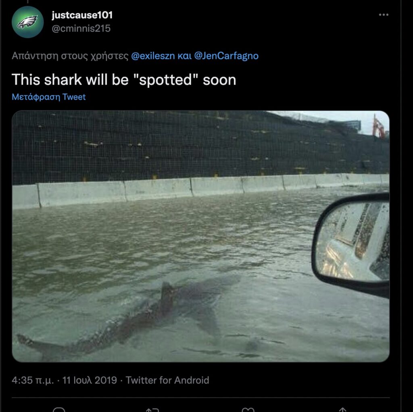Image resolution: width=413 pixels, height=412 pixels.
Task: Click the @cminnis215 handle
Action: pyautogui.click(x=81, y=28)
